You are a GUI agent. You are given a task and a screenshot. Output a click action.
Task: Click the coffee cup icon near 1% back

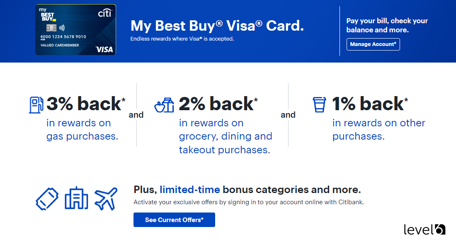(319, 104)
